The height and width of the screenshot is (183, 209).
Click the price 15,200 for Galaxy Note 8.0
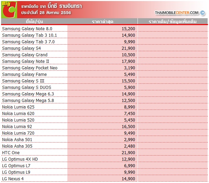pos(128,29)
